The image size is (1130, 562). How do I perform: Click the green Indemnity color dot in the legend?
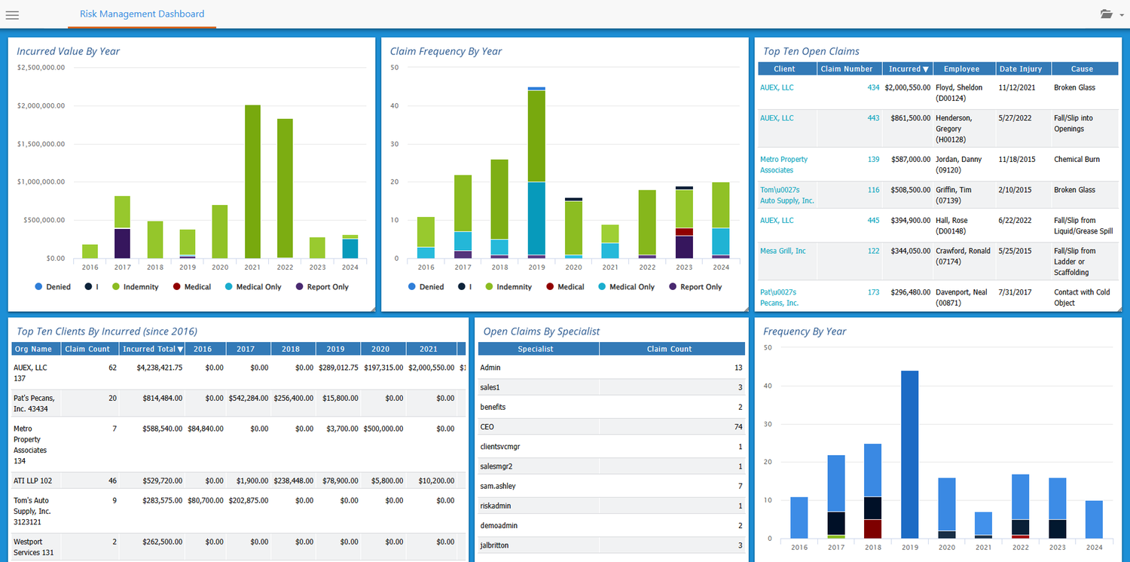115,286
